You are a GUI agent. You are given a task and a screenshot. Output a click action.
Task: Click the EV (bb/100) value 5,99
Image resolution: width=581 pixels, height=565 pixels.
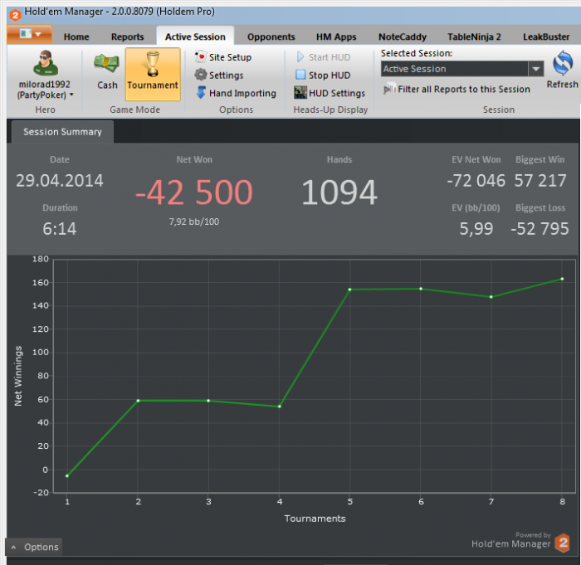click(476, 229)
